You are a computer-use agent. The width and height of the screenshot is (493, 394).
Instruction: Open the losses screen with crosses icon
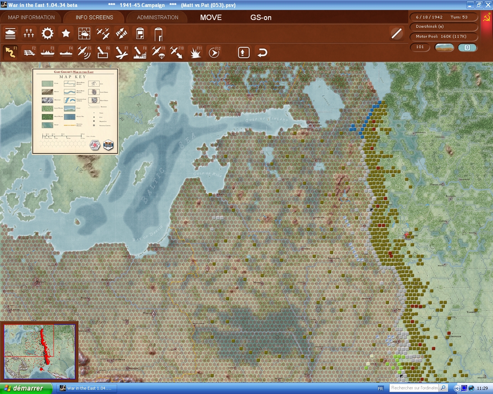click(29, 34)
